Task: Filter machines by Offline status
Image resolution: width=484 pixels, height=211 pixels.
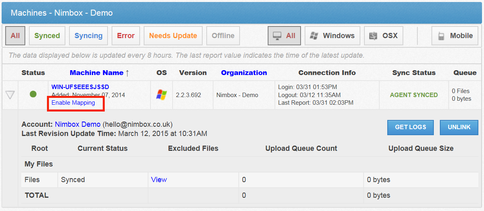Action: click(223, 36)
